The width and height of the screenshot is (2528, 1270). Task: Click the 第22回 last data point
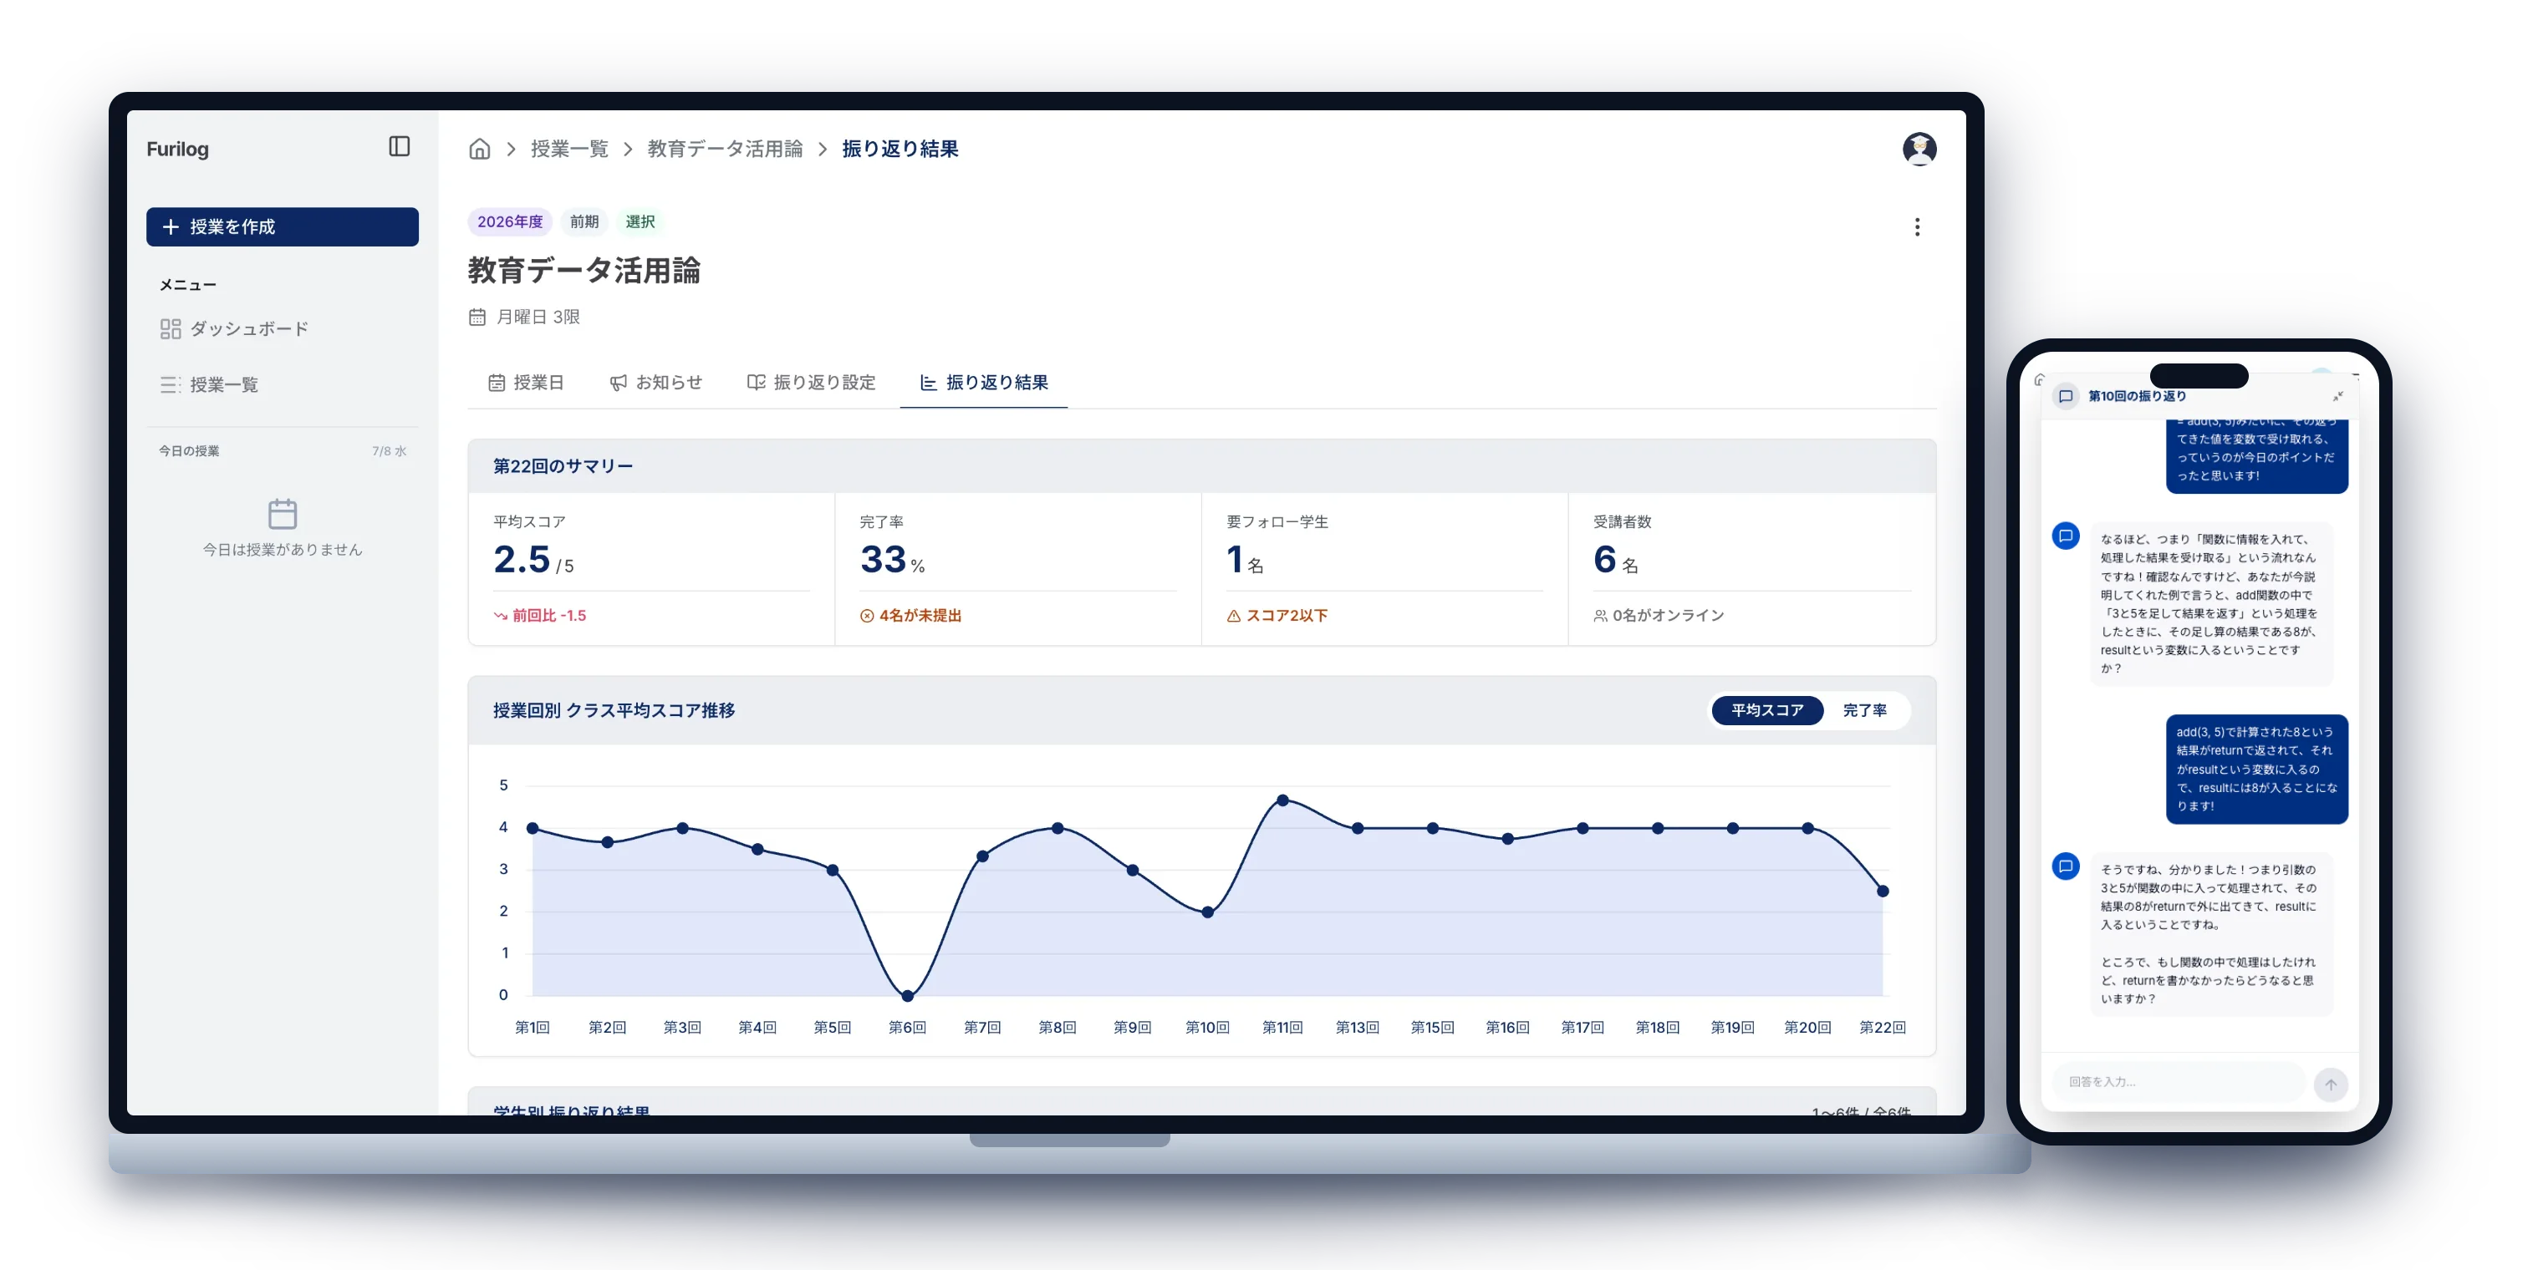(x=1883, y=892)
